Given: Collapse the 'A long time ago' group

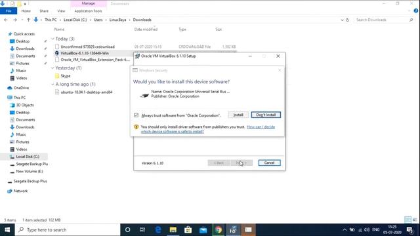Looking at the screenshot, I should pos(52,85).
